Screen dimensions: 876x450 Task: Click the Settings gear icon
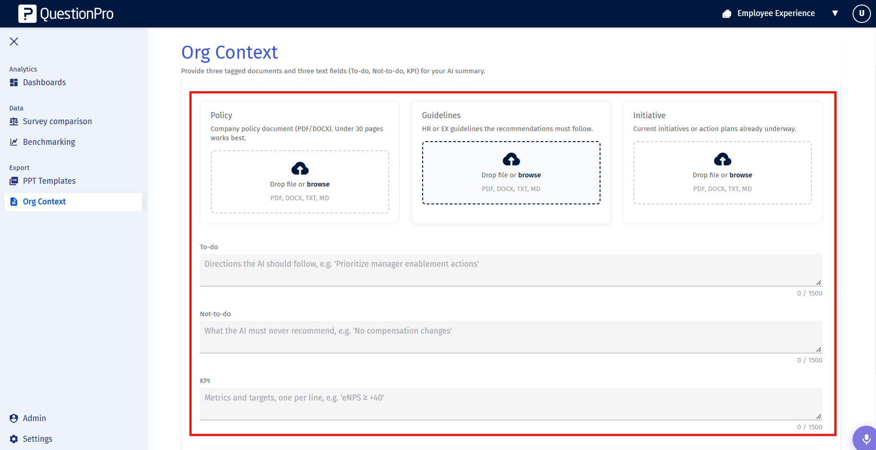click(14, 439)
